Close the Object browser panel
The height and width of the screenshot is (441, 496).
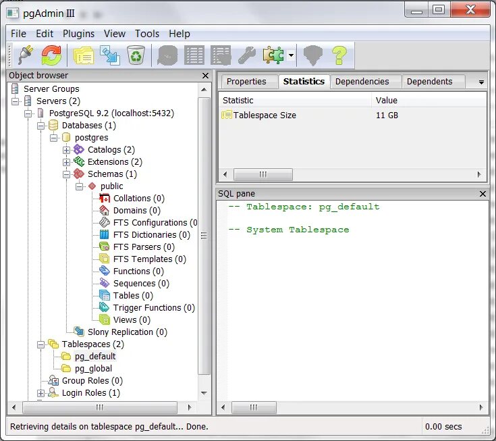point(205,76)
